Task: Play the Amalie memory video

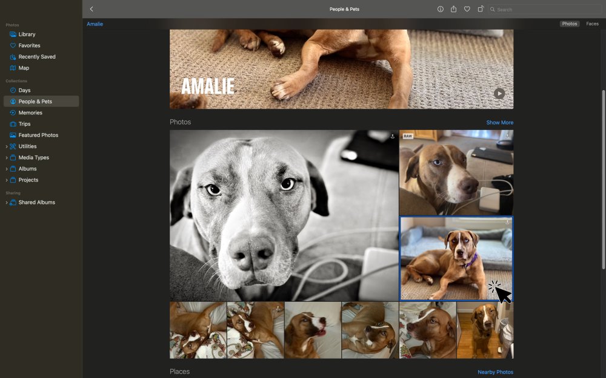Action: point(499,93)
